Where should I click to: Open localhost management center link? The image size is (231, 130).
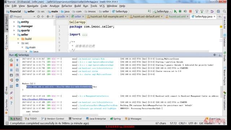click(x=38, y=99)
